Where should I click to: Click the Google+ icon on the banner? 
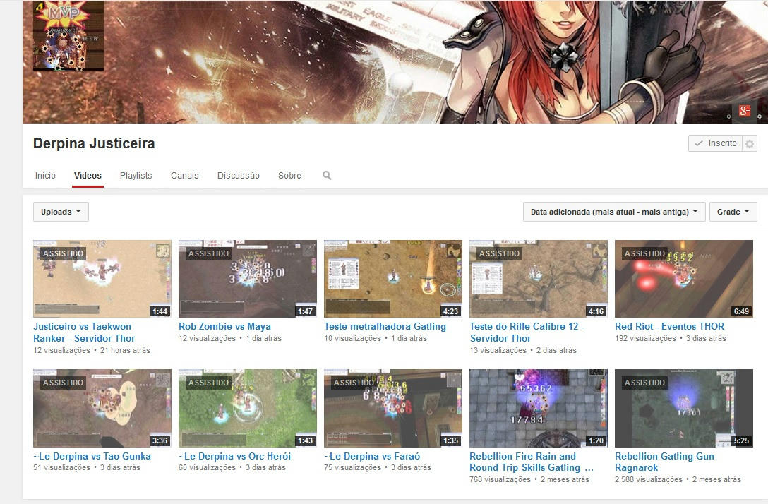click(745, 111)
